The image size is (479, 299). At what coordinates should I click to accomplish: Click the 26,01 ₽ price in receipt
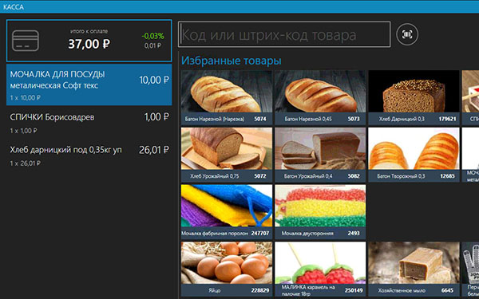[x=154, y=150]
